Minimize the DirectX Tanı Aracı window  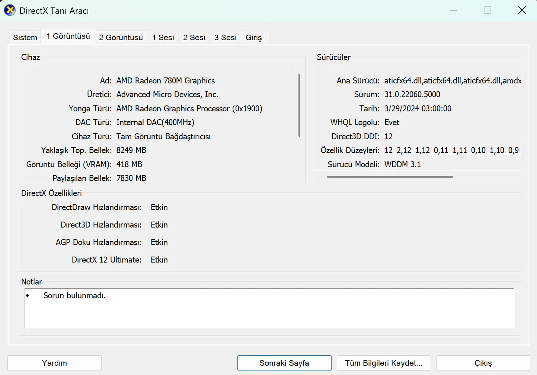(x=454, y=10)
